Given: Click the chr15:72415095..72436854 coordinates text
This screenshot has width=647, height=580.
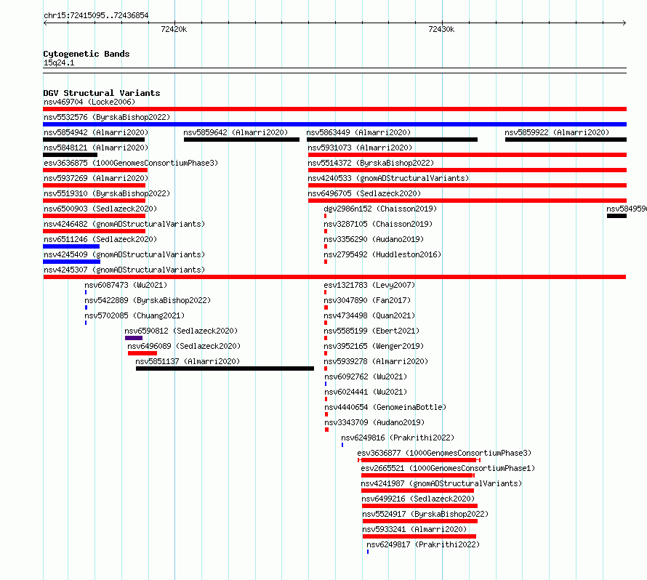Looking at the screenshot, I should [x=96, y=15].
